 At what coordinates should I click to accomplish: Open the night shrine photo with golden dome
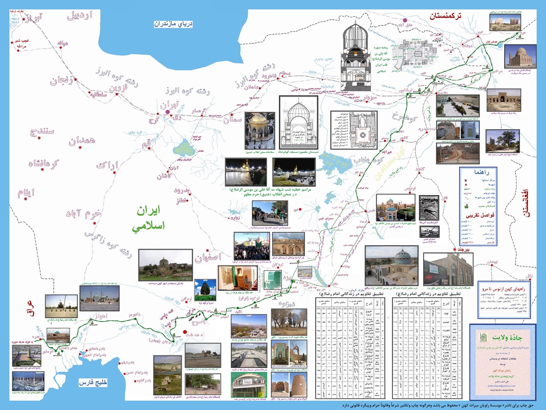[x=246, y=172]
